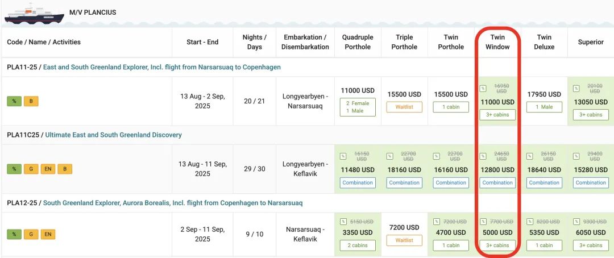Click discount % icon beside 5150 USD
The width and height of the screenshot is (614, 258).
tap(343, 222)
